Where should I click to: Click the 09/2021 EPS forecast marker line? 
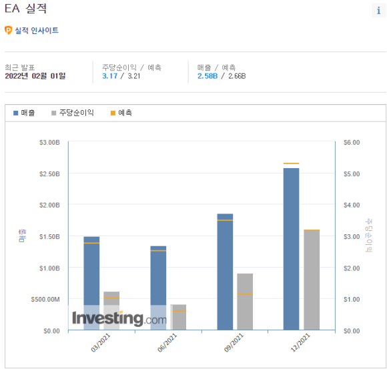click(245, 294)
